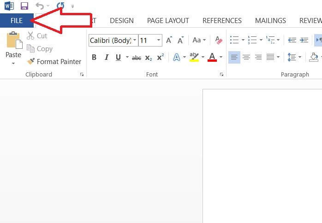Toggle Bold formatting

coord(94,58)
